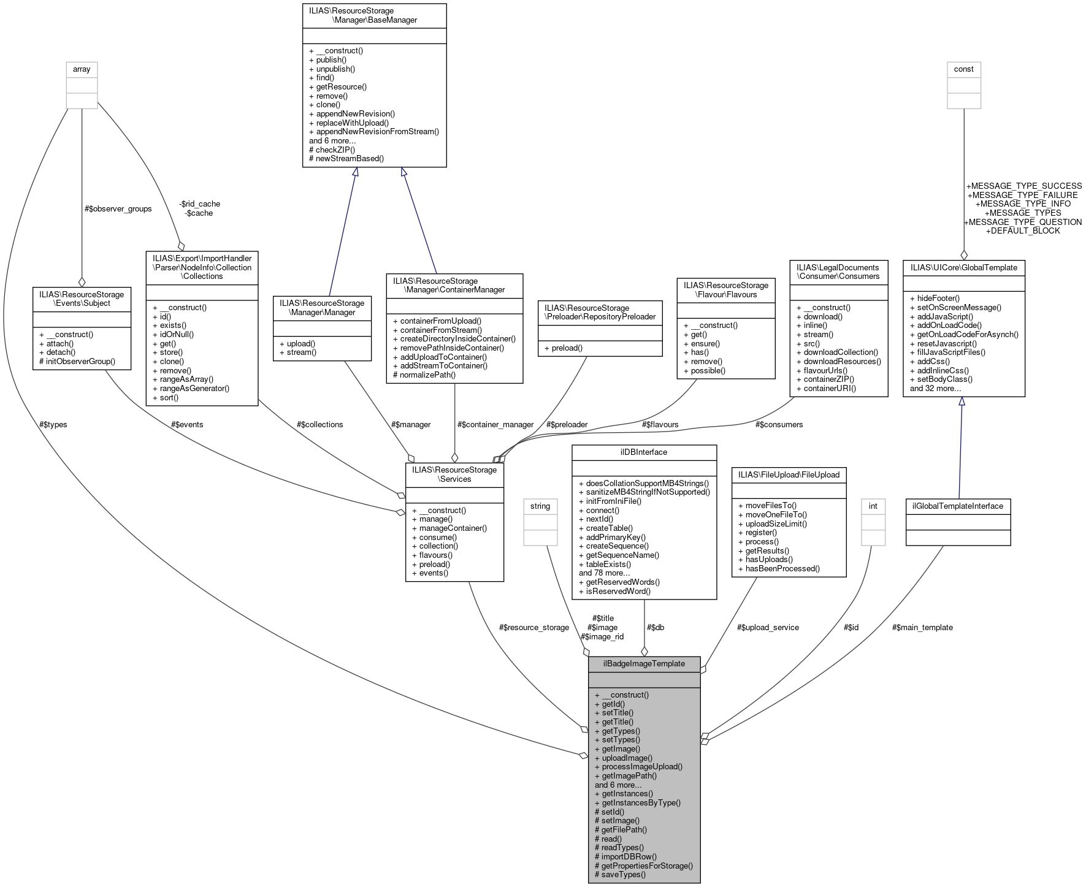Click the #$resource_storage edge label

coord(534,627)
